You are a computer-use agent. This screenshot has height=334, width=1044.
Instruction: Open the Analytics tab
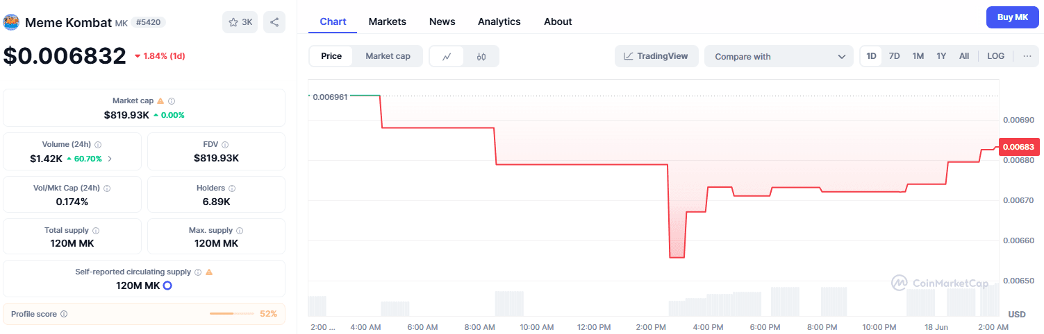point(499,21)
